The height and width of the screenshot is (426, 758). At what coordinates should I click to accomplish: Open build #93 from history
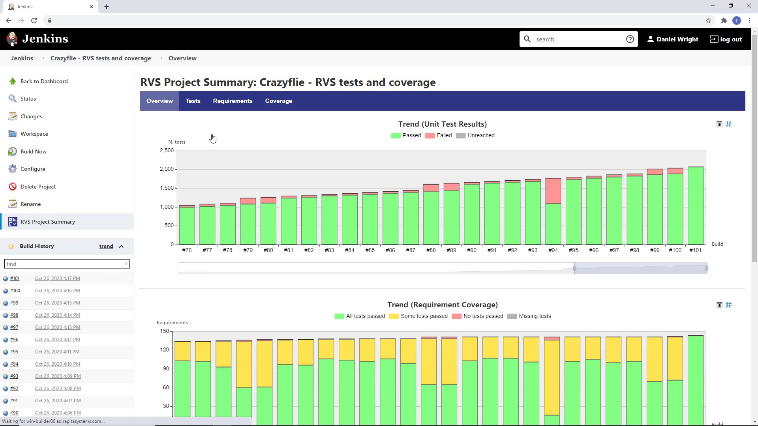[x=14, y=376]
